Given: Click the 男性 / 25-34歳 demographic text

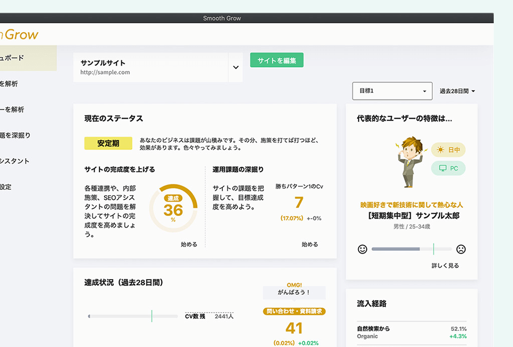Looking at the screenshot, I should pos(411,227).
